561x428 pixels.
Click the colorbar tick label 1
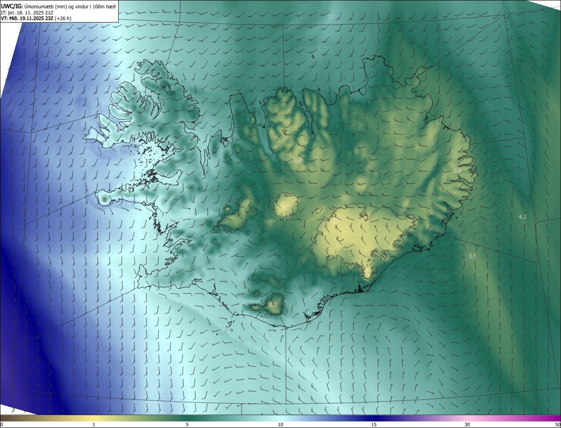click(94, 424)
